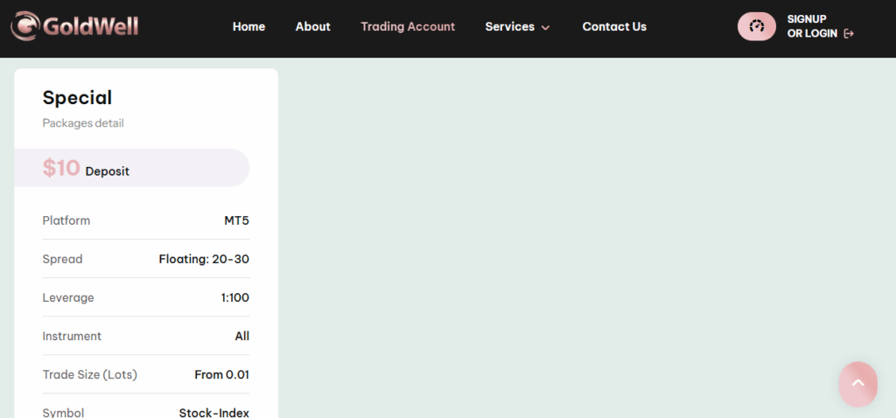896x418 pixels.
Task: Click the GoldWell logo emblem
Action: coord(25,26)
